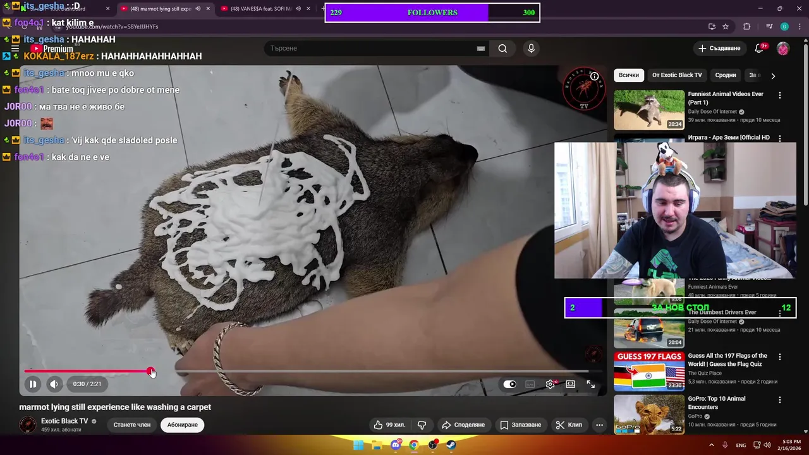The height and width of the screenshot is (455, 809).
Task: Select the Всички filter chip
Action: point(628,75)
